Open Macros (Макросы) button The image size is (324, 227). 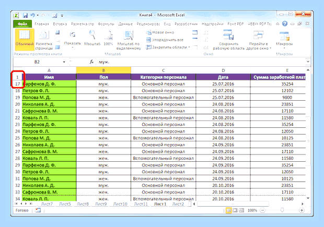tap(284, 40)
